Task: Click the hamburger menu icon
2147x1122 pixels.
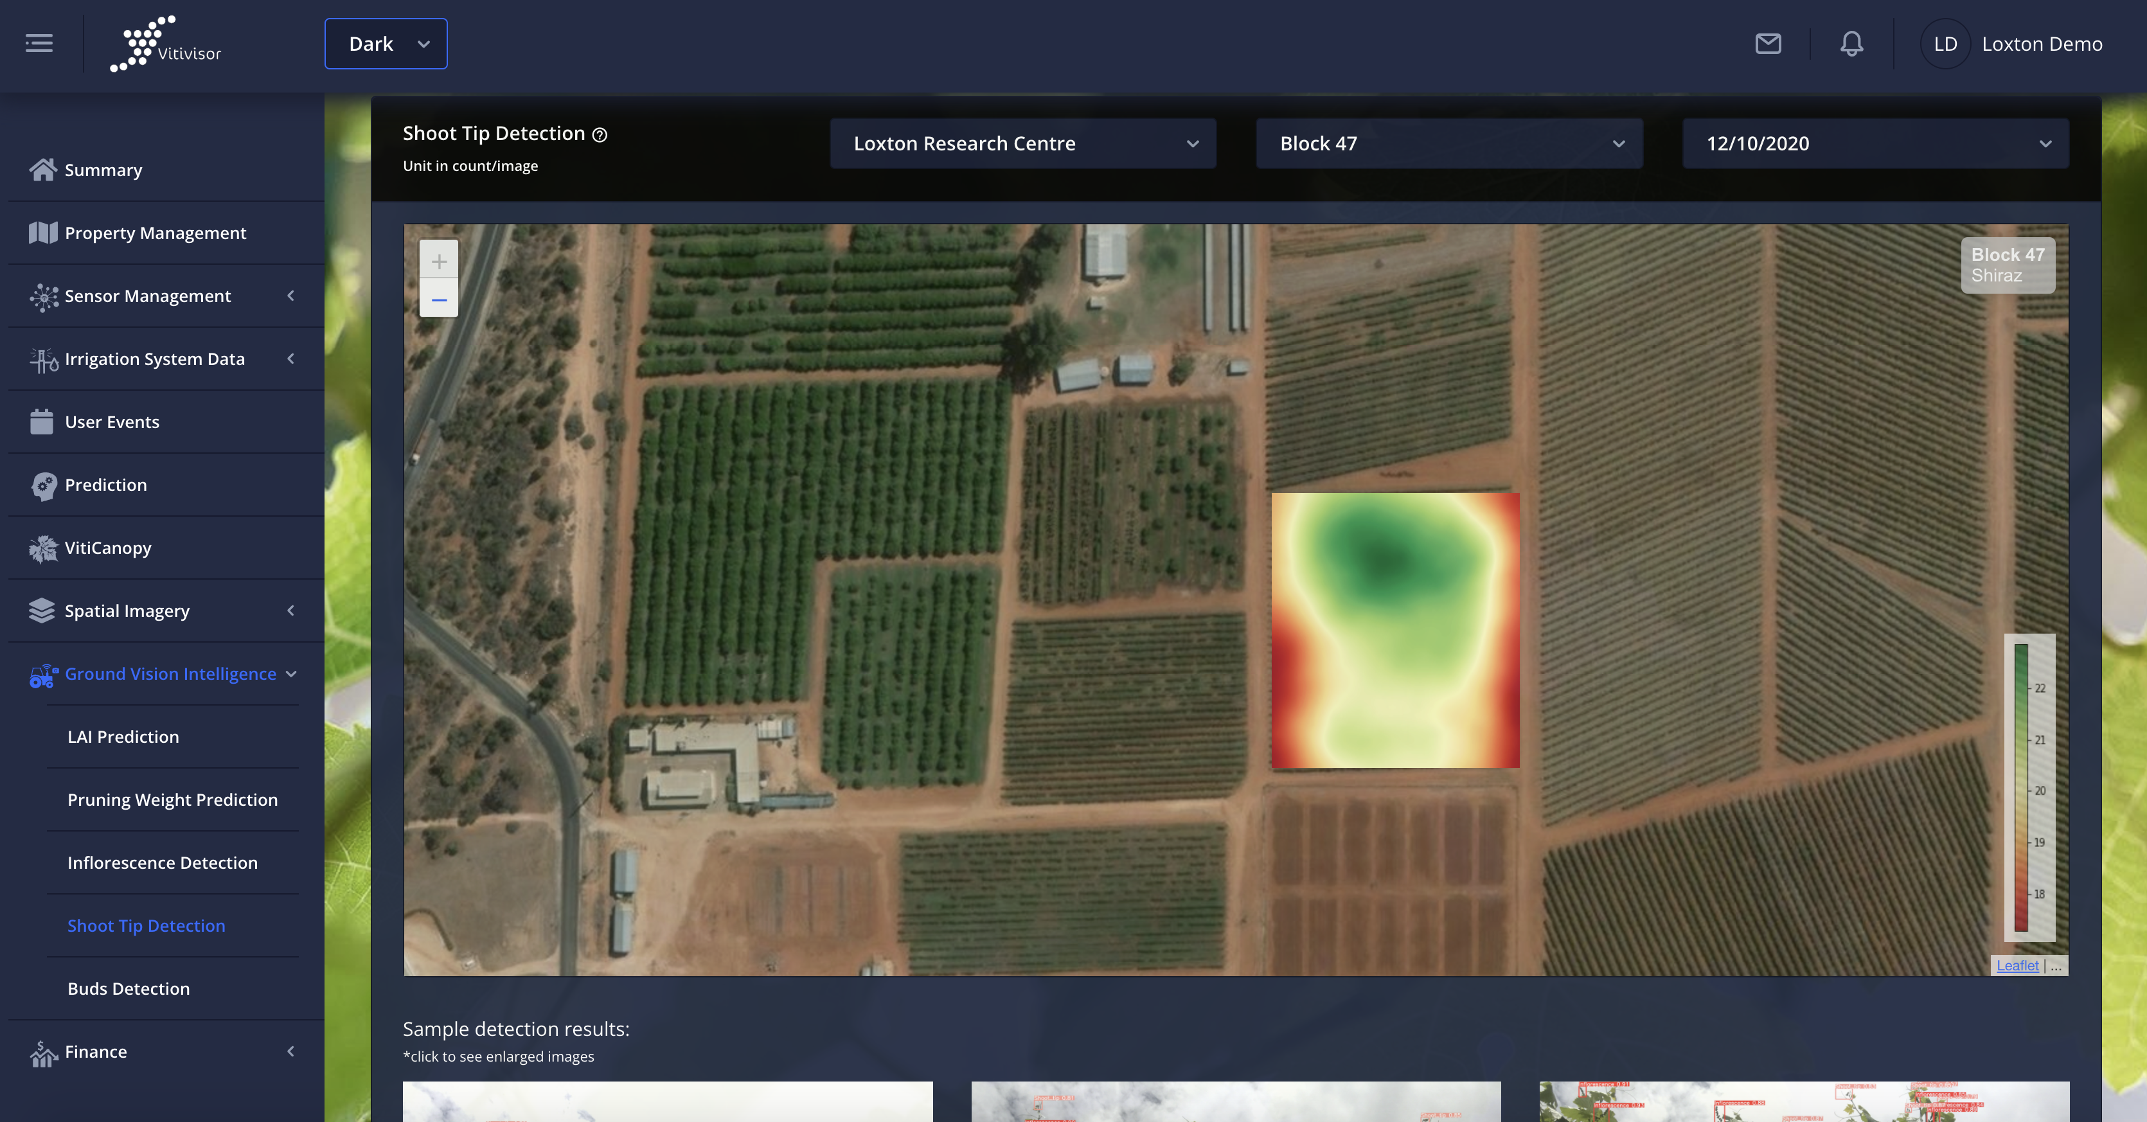Action: pyautogui.click(x=39, y=43)
